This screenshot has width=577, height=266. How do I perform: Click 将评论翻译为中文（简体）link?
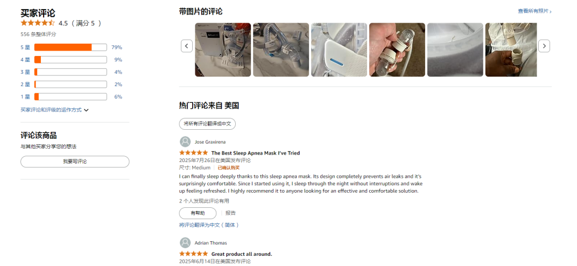tap(209, 225)
